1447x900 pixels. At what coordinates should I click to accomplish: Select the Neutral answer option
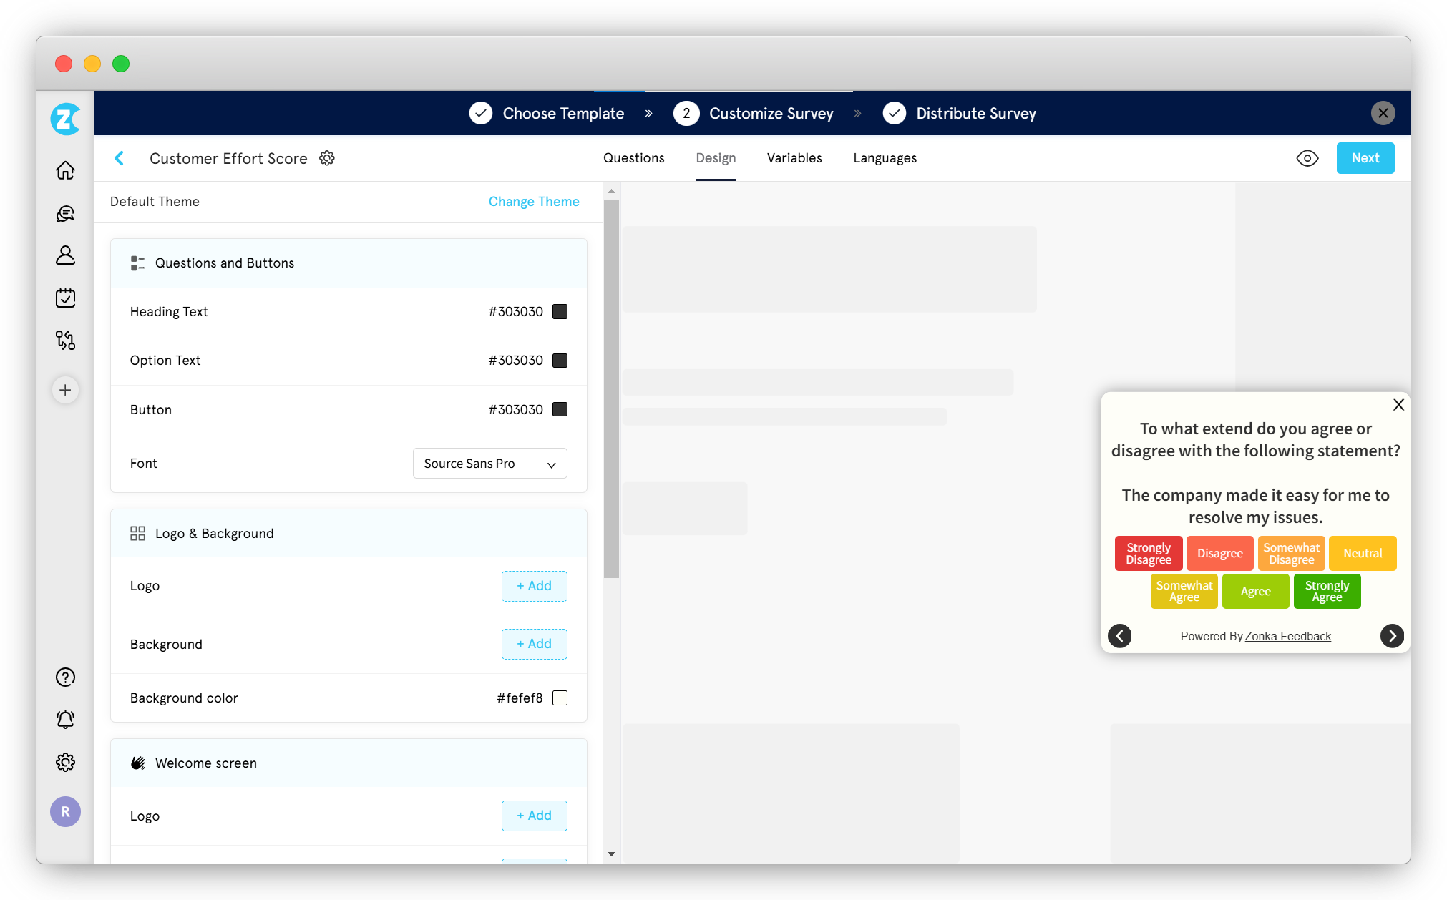(x=1362, y=553)
